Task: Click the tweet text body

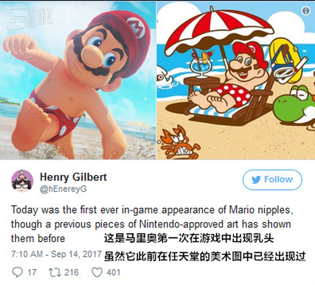Action: 152,224
